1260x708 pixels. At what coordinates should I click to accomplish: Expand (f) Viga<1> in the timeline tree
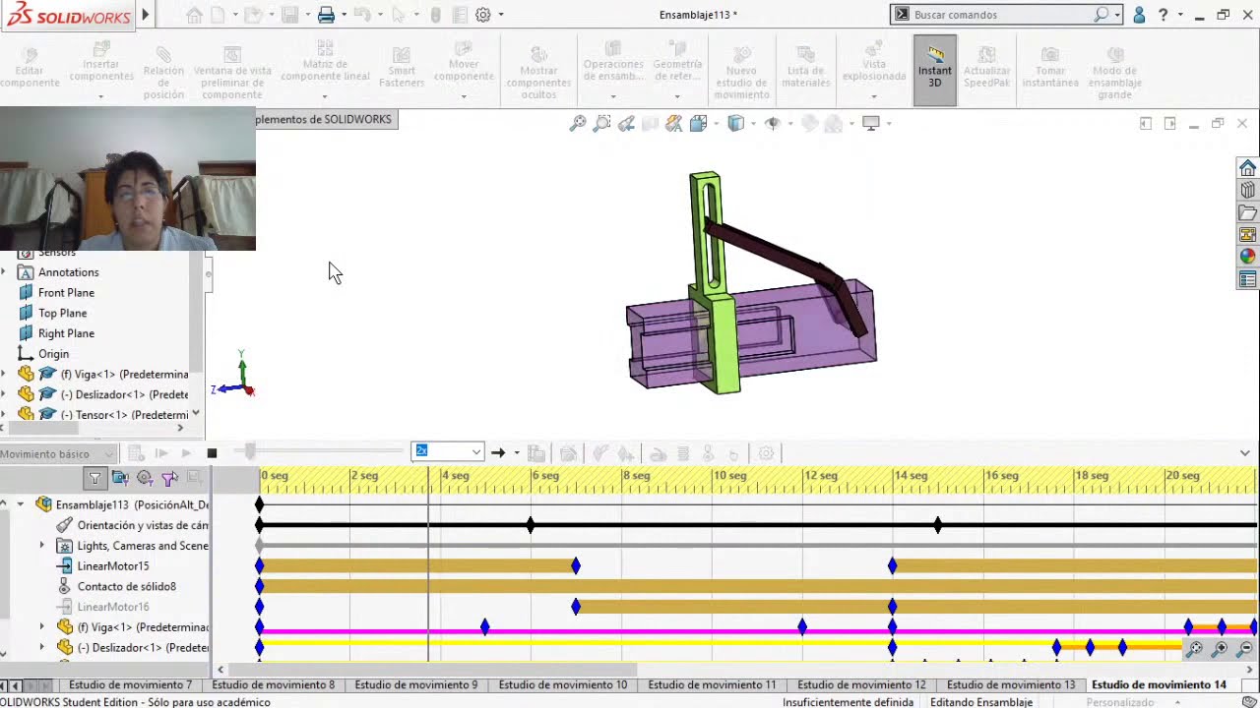point(41,626)
